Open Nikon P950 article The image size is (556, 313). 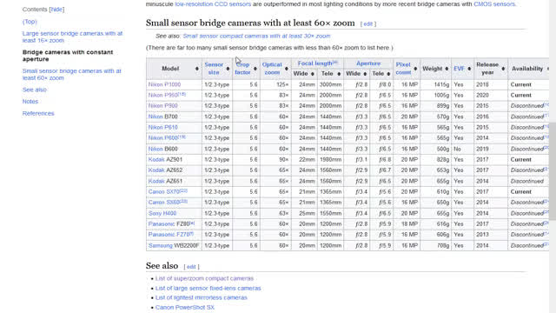162,95
